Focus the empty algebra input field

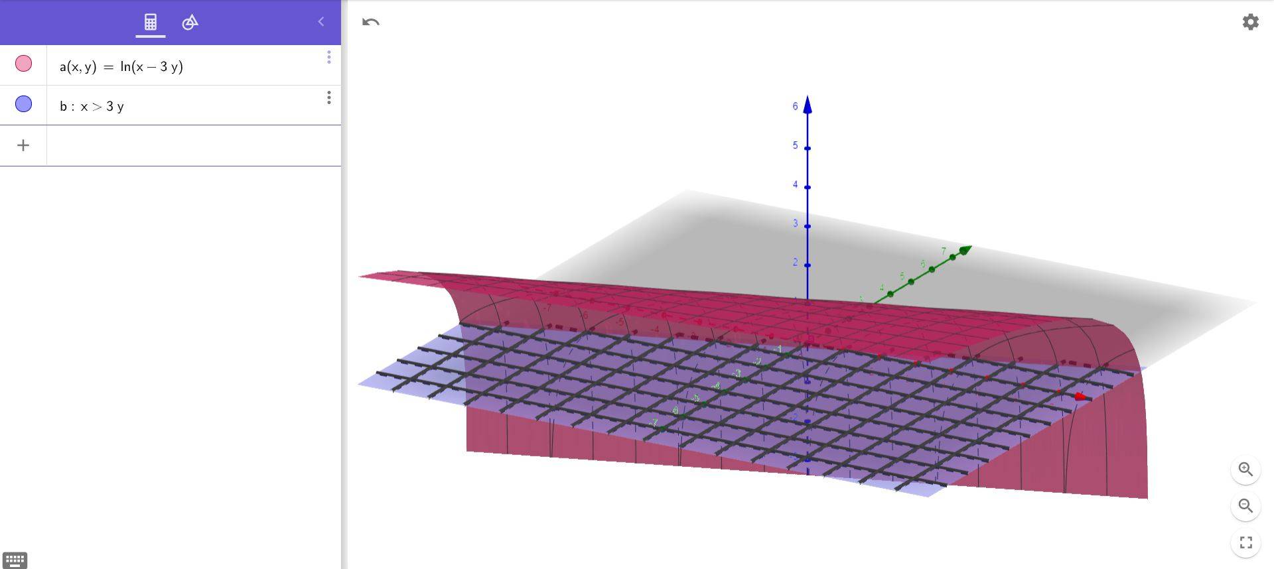(x=192, y=145)
